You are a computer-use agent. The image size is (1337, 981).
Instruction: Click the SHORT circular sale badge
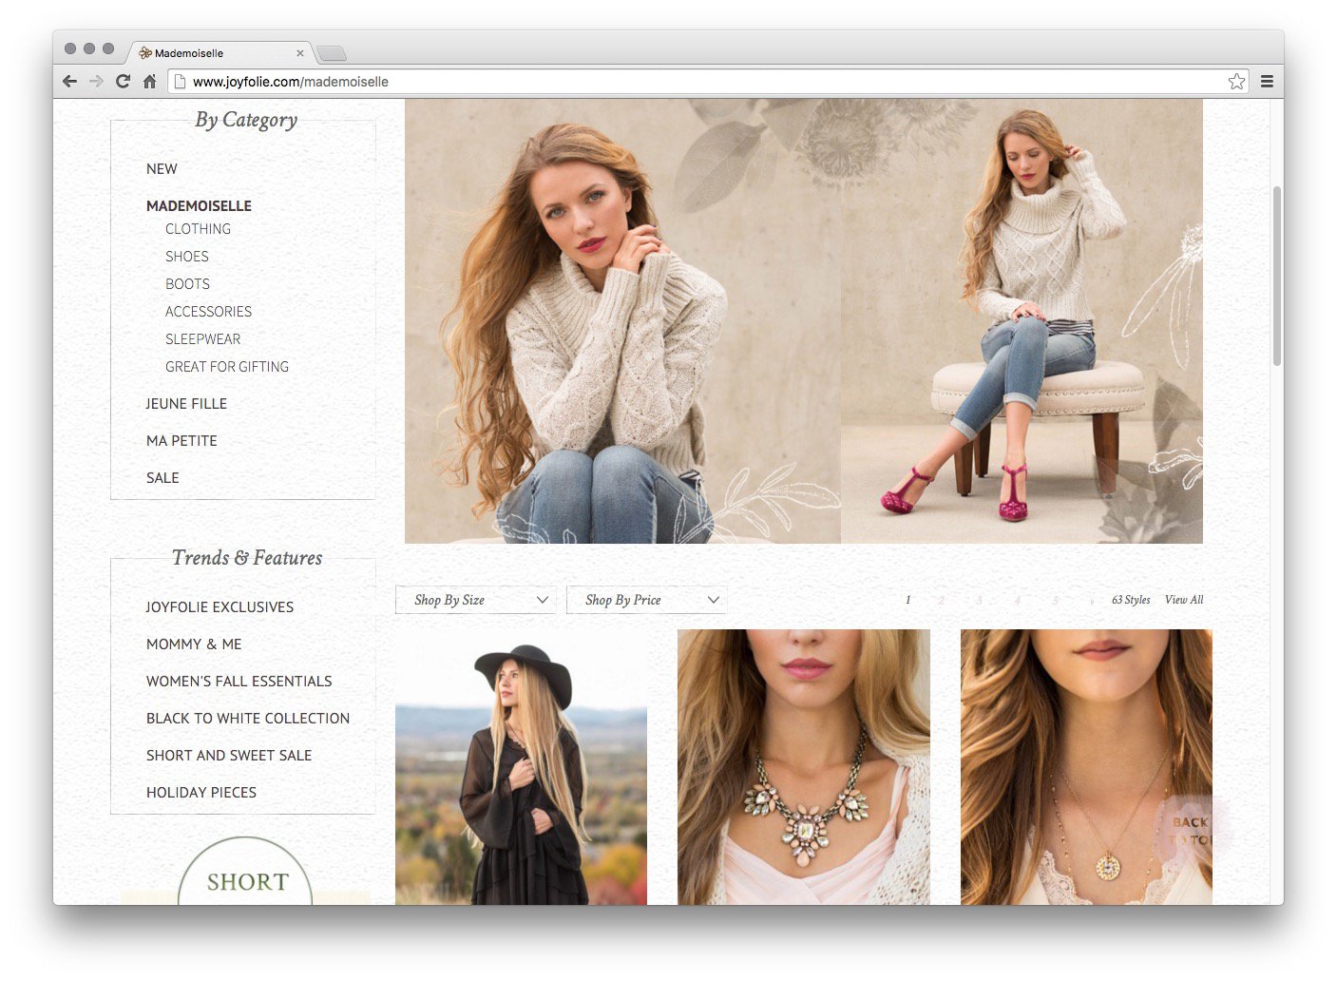(245, 882)
